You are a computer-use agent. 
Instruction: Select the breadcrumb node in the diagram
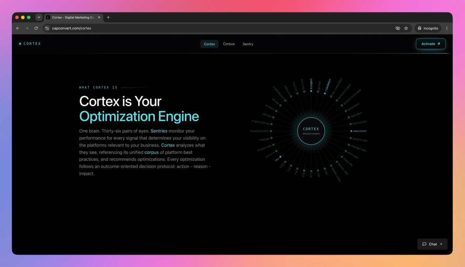coord(266,148)
